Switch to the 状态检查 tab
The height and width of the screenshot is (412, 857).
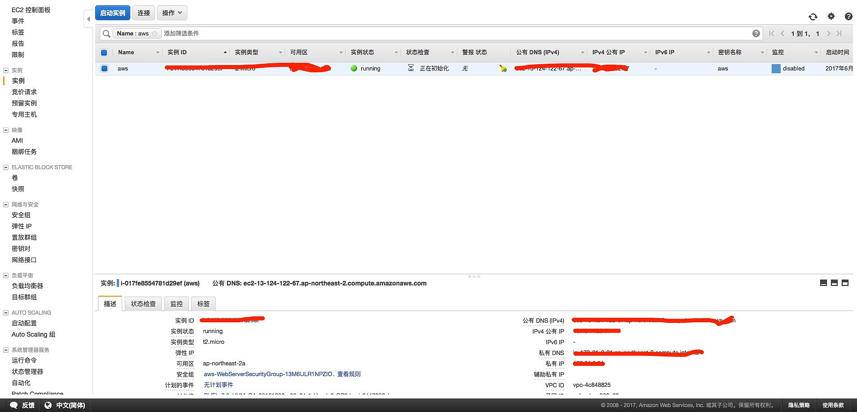point(143,304)
